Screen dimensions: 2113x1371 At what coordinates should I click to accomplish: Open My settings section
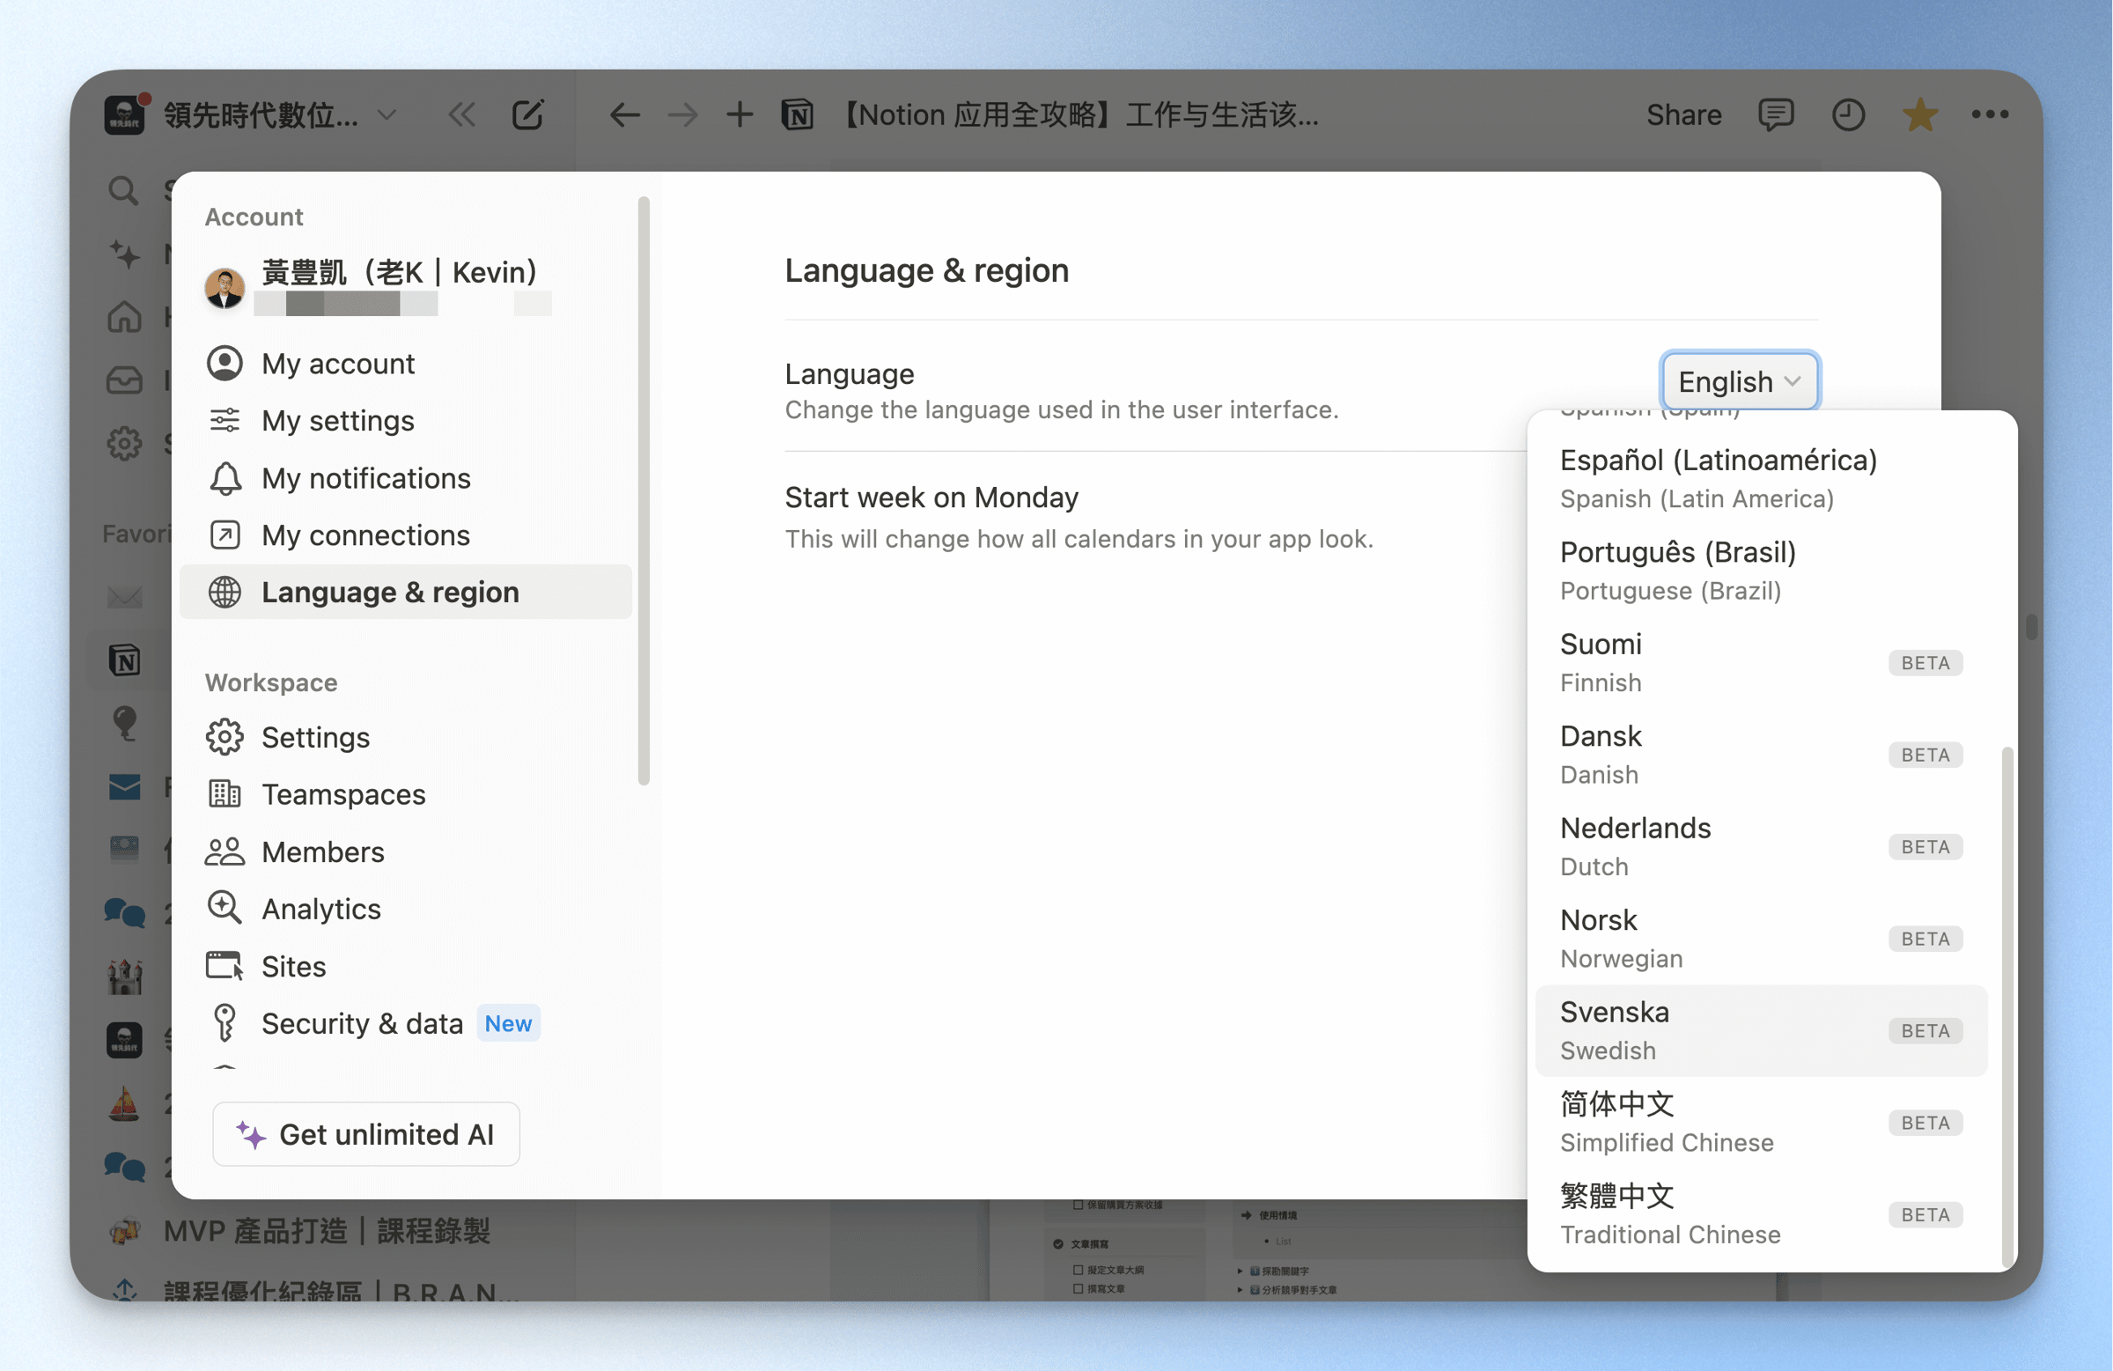coord(405,420)
